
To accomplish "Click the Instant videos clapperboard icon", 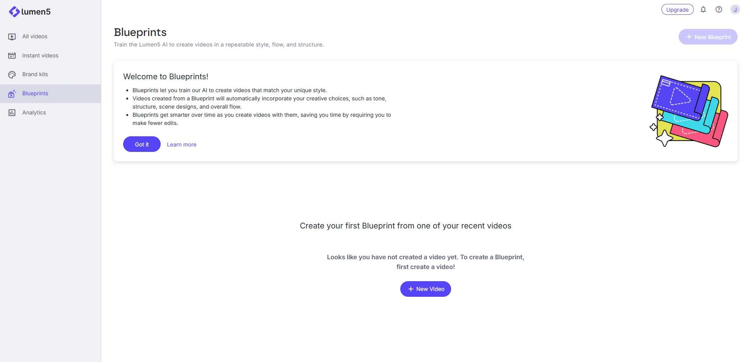I will pos(12,55).
